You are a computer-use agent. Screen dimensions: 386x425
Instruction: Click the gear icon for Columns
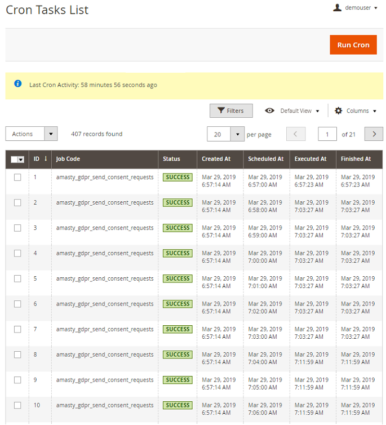(338, 111)
